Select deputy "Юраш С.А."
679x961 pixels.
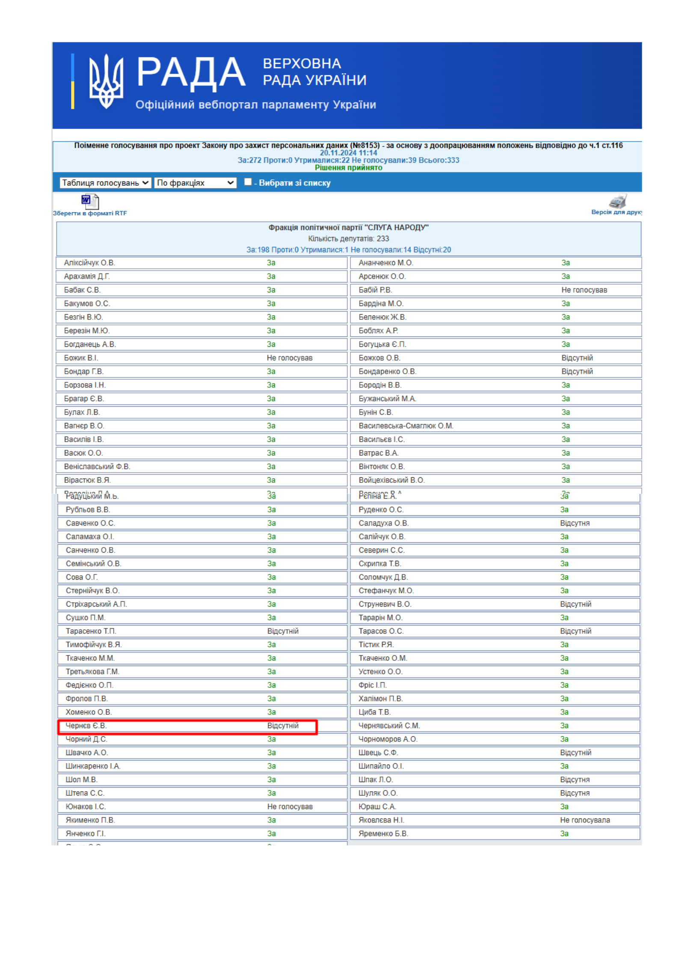pyautogui.click(x=377, y=806)
